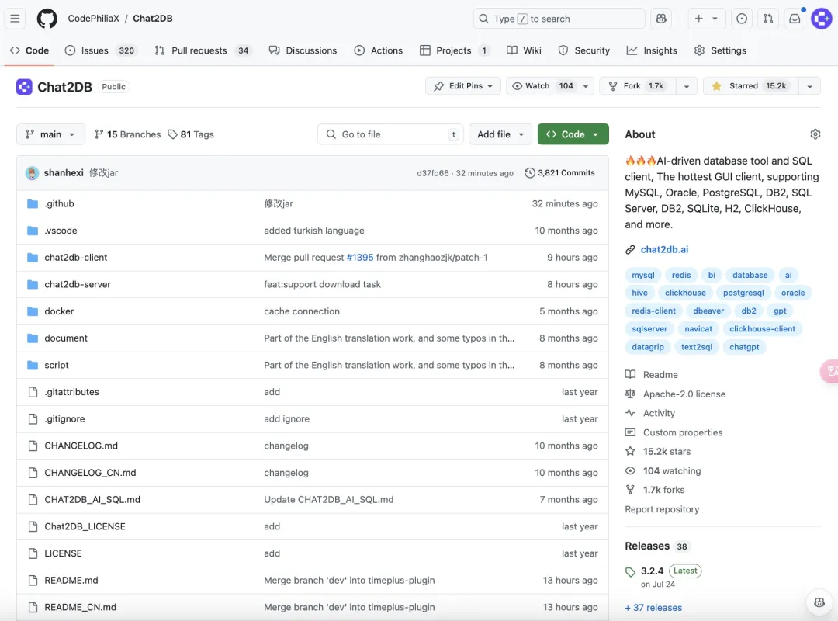Open commit d37fd66 hash
The image size is (838, 621).
coord(432,173)
